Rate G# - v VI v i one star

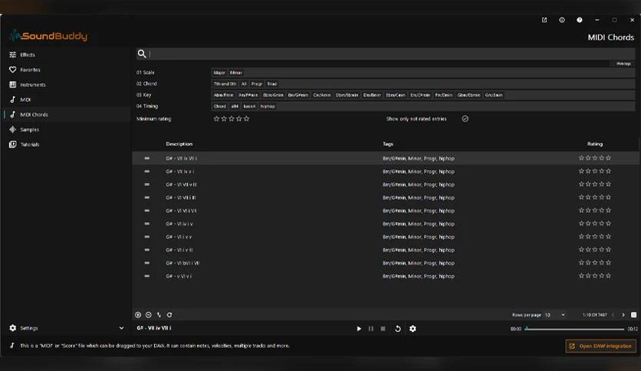coord(581,275)
